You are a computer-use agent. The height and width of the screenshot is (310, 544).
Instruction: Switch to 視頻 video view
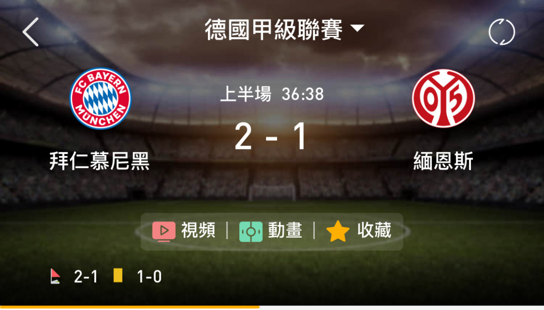click(198, 230)
